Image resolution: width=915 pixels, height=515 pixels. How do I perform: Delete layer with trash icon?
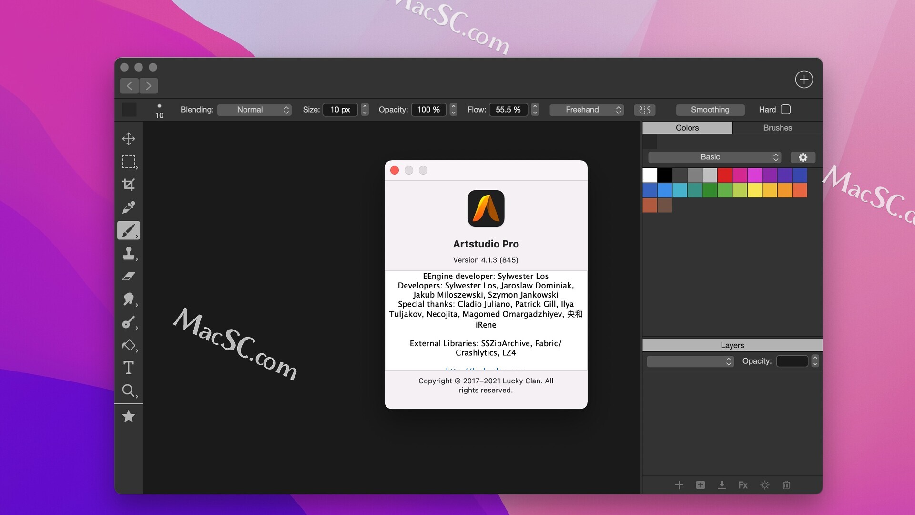point(786,485)
